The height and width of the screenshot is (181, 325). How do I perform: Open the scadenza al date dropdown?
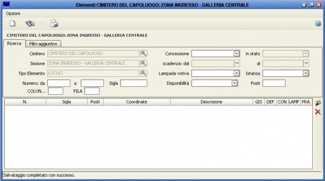coord(306,63)
